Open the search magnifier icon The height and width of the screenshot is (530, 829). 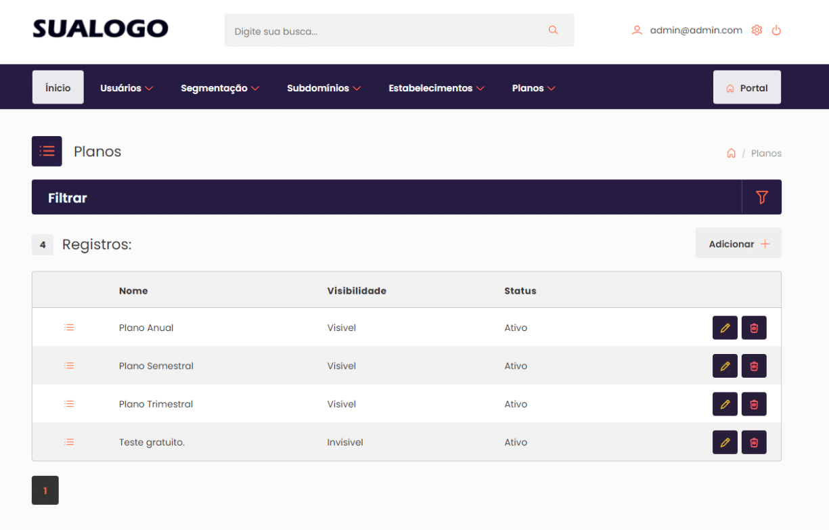[553, 30]
